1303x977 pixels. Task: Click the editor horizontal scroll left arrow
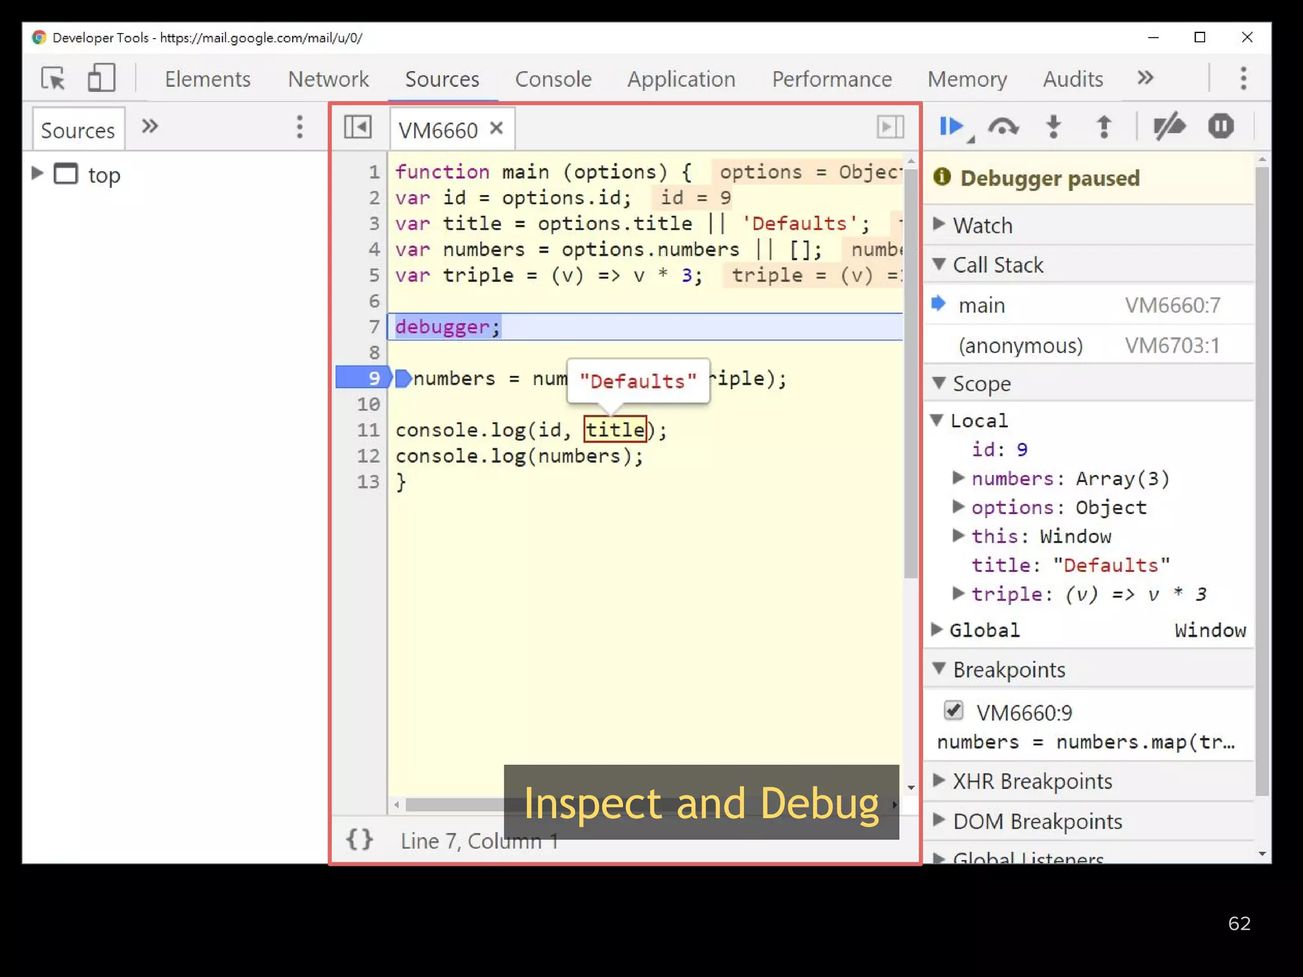pyautogui.click(x=397, y=805)
